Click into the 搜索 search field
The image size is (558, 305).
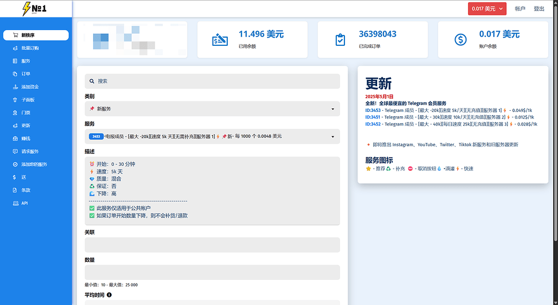tap(212, 81)
